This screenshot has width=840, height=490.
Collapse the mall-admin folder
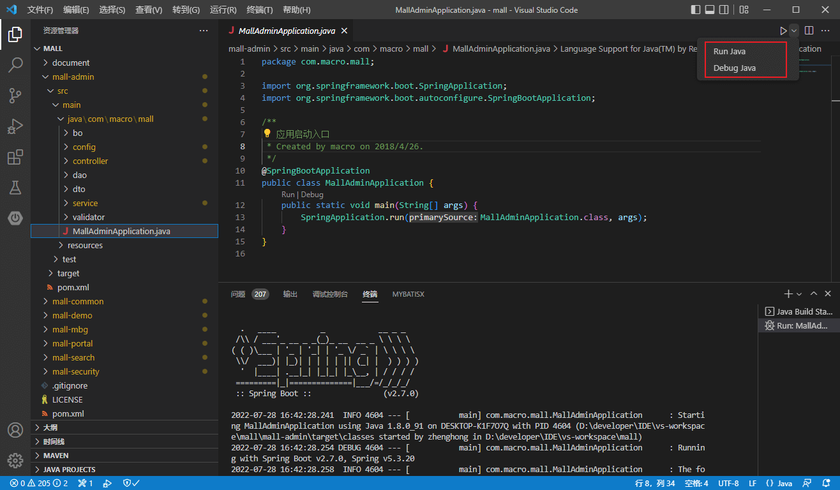pyautogui.click(x=124, y=77)
